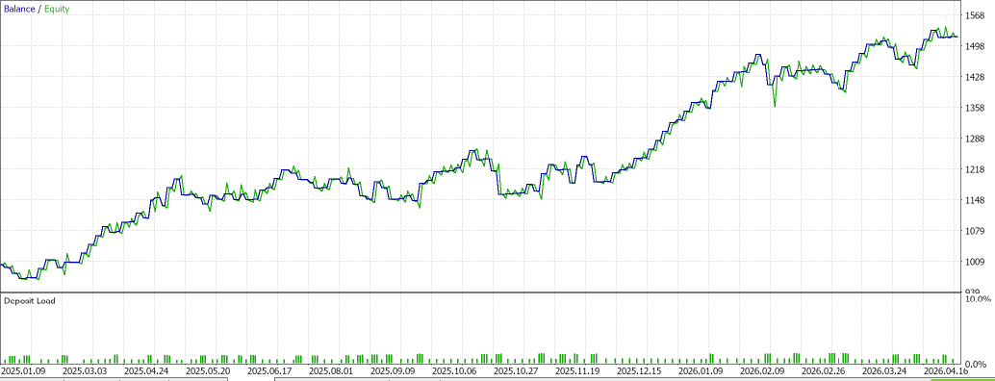Click the Deposit Load panel label
Image resolution: width=995 pixels, height=381 pixels.
29,300
